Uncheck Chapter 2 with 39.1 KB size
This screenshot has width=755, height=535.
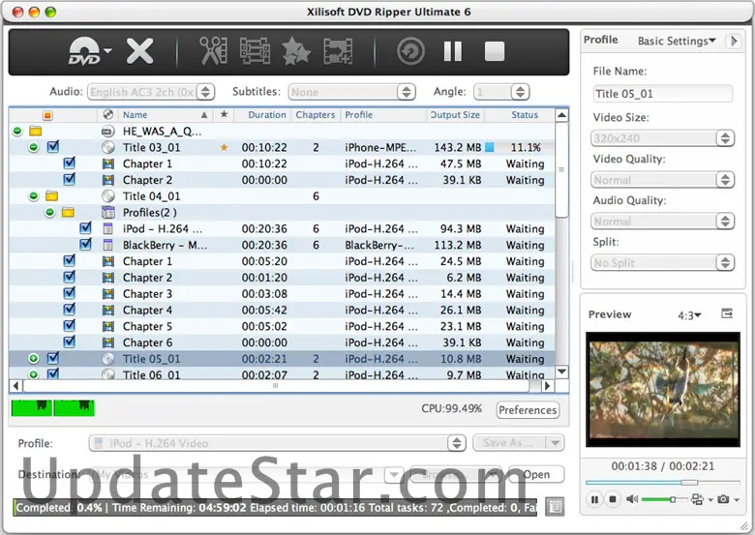[70, 179]
